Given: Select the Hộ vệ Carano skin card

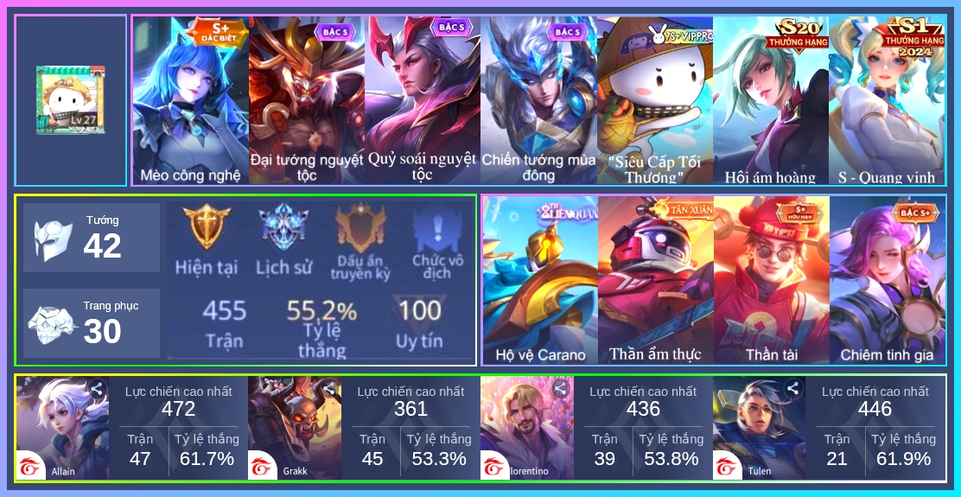Looking at the screenshot, I should [541, 280].
